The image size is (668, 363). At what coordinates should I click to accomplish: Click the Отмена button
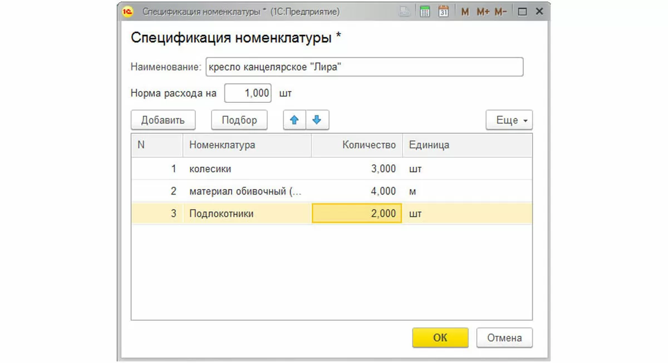[504, 337]
